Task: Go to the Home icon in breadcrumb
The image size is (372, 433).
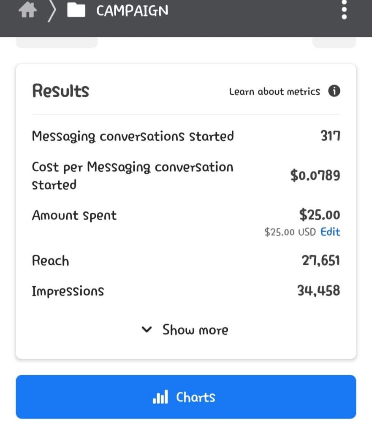Action: (x=27, y=11)
